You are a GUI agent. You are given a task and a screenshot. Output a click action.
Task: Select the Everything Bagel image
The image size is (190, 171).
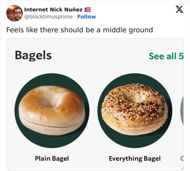(x=135, y=110)
